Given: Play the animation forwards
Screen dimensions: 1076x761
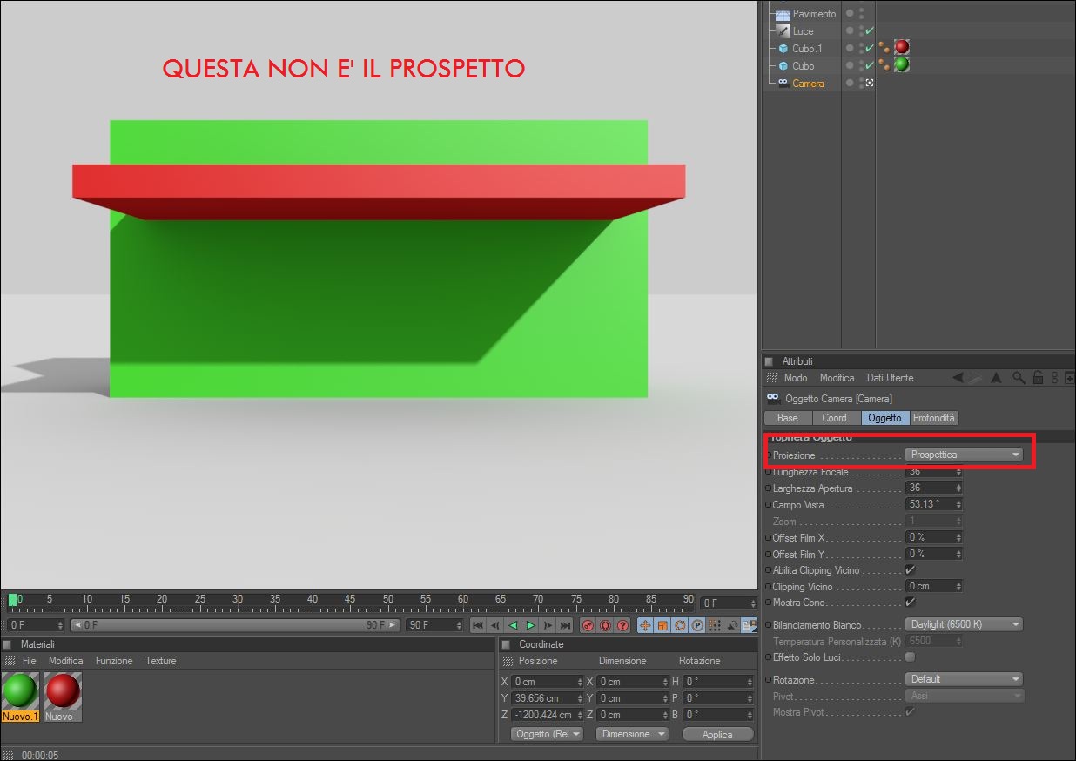Looking at the screenshot, I should (x=530, y=625).
